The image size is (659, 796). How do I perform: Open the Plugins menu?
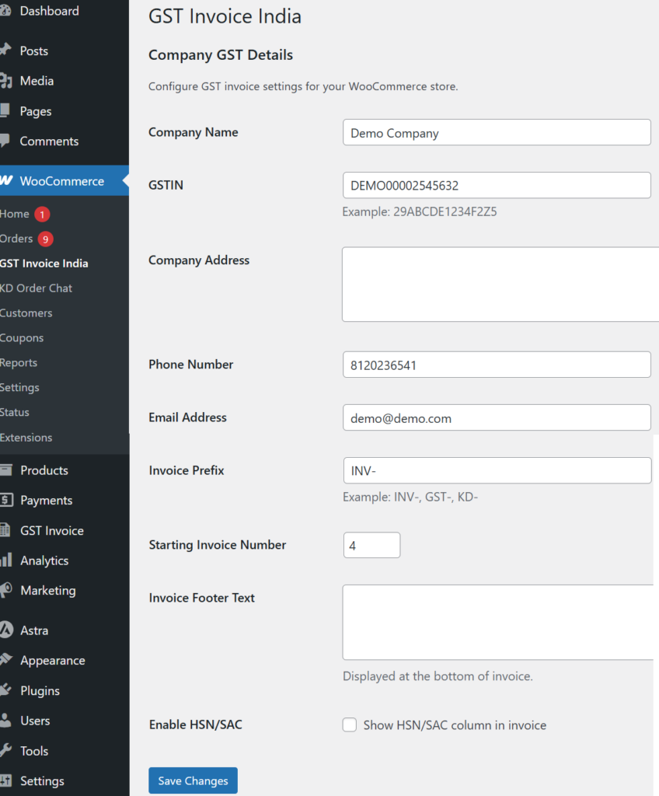tap(40, 691)
